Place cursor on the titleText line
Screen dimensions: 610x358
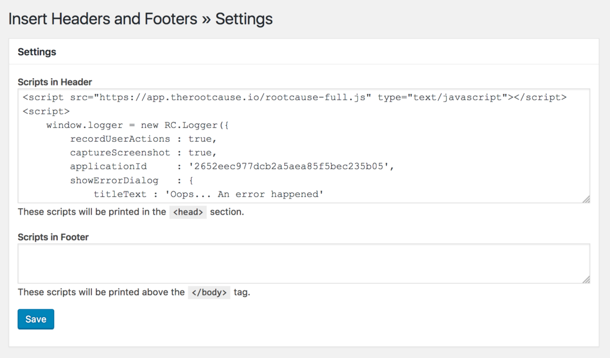coord(209,194)
